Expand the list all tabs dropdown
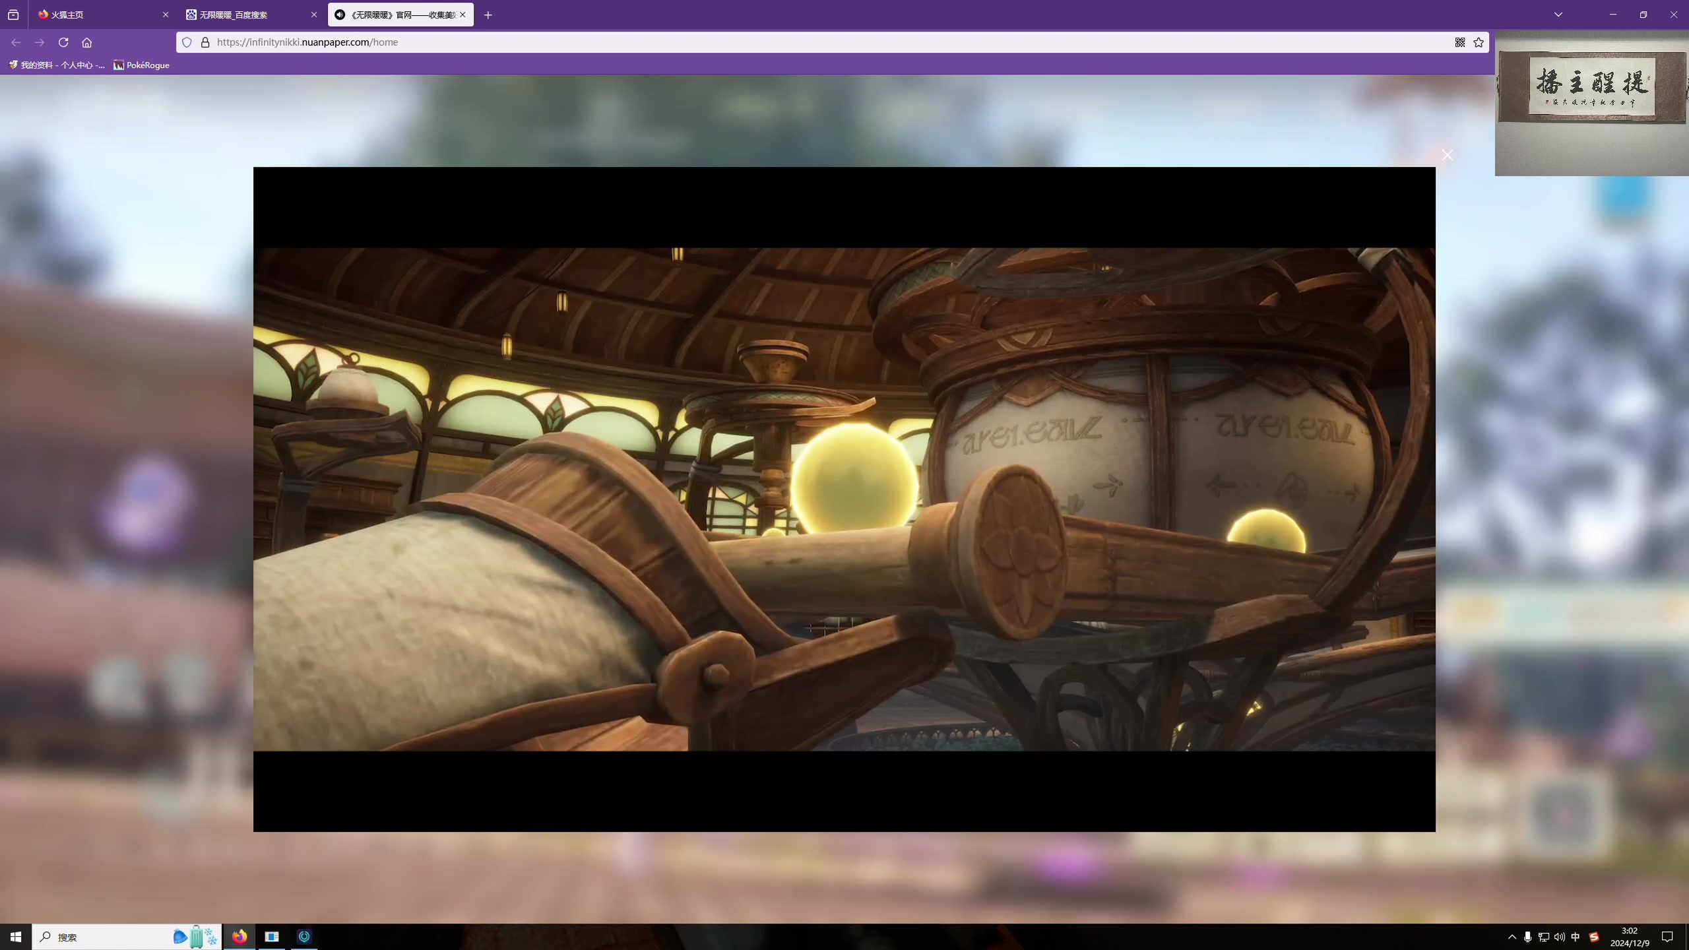 [x=1558, y=15]
